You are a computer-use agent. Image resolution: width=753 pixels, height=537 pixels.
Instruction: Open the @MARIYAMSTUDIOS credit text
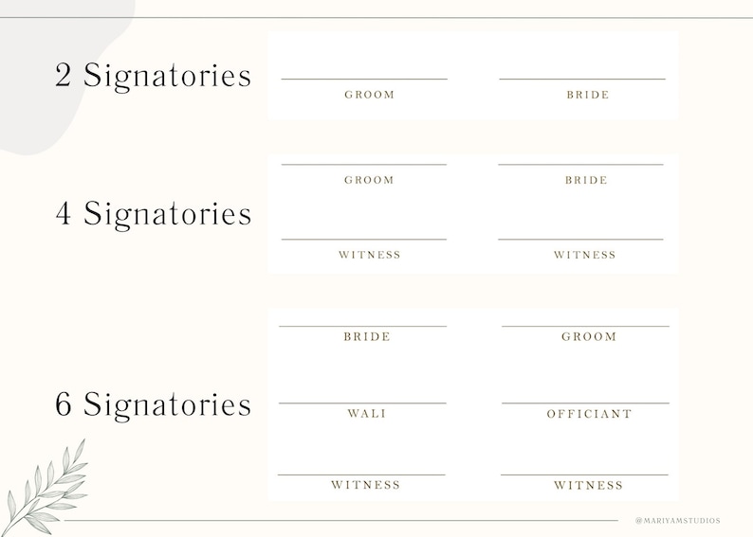coord(677,520)
